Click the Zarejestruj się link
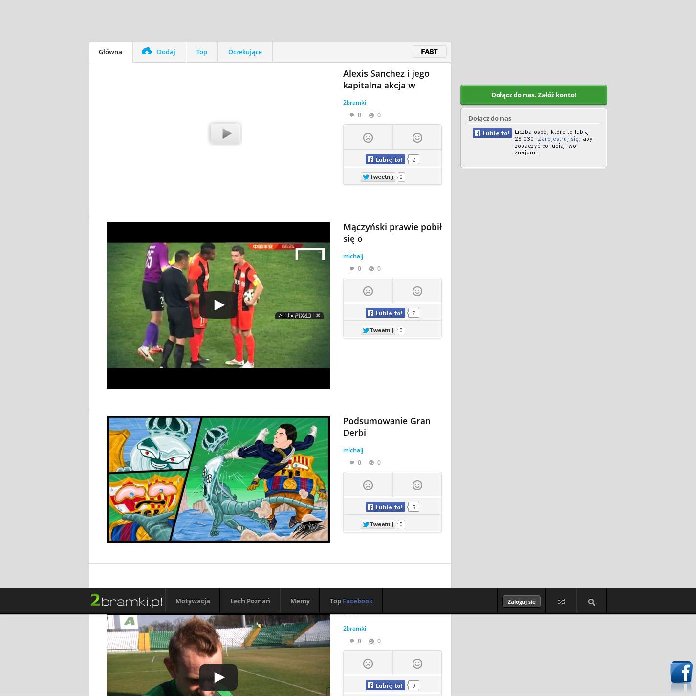Image resolution: width=696 pixels, height=696 pixels. pos(558,139)
